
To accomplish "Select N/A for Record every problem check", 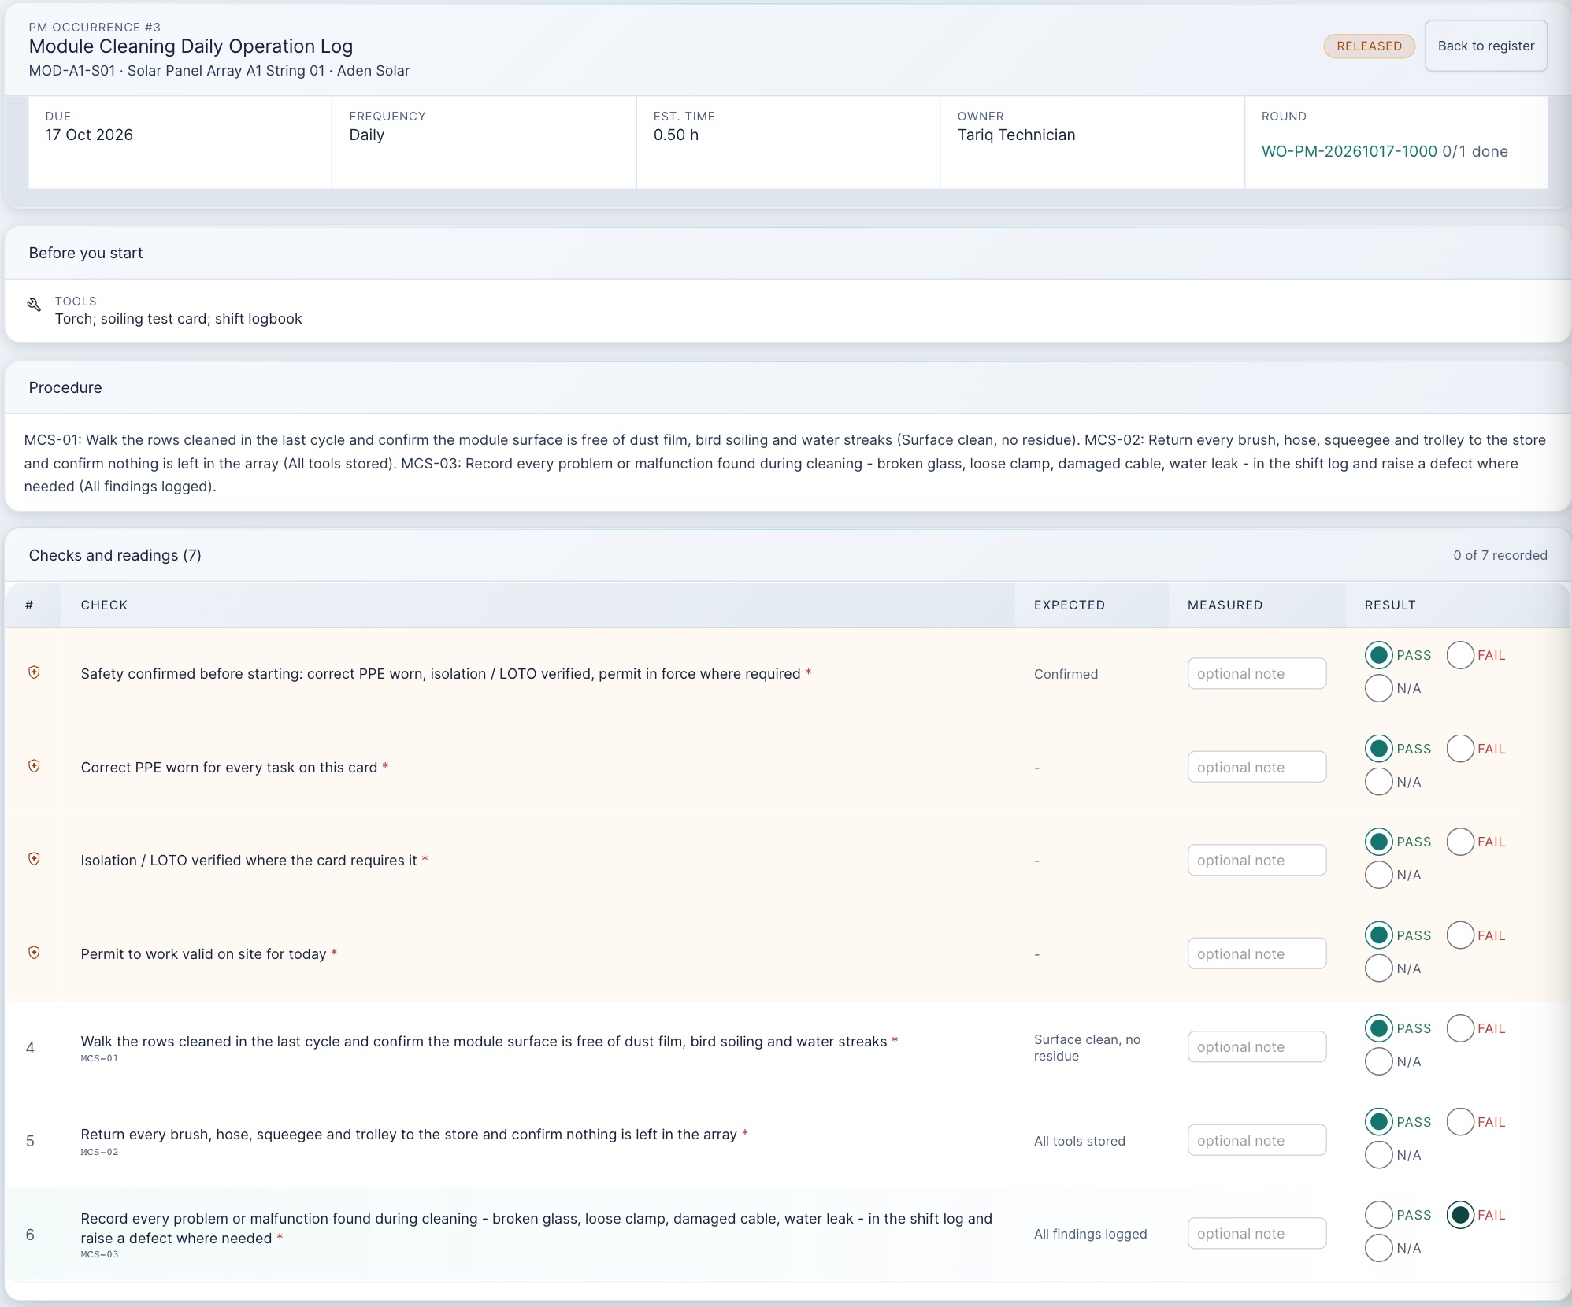I will pyautogui.click(x=1378, y=1248).
